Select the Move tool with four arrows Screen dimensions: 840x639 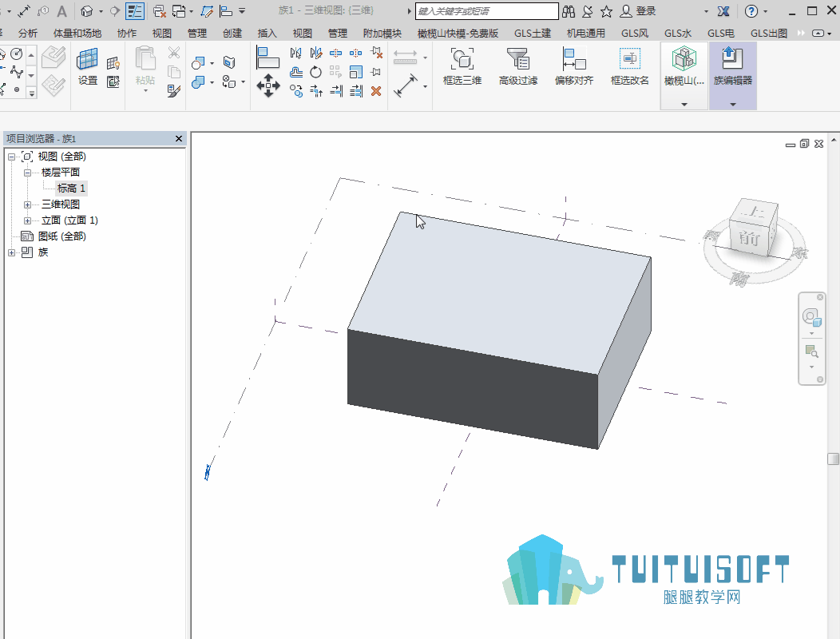point(268,85)
